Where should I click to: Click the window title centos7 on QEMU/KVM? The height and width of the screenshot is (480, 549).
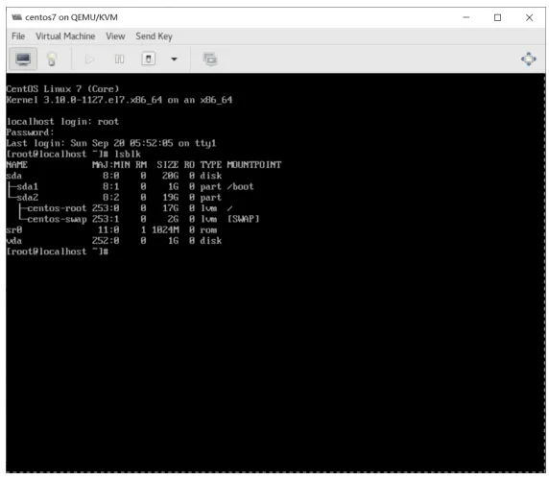71,17
